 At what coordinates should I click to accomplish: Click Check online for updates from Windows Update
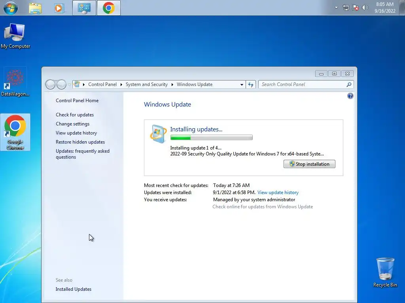263,207
